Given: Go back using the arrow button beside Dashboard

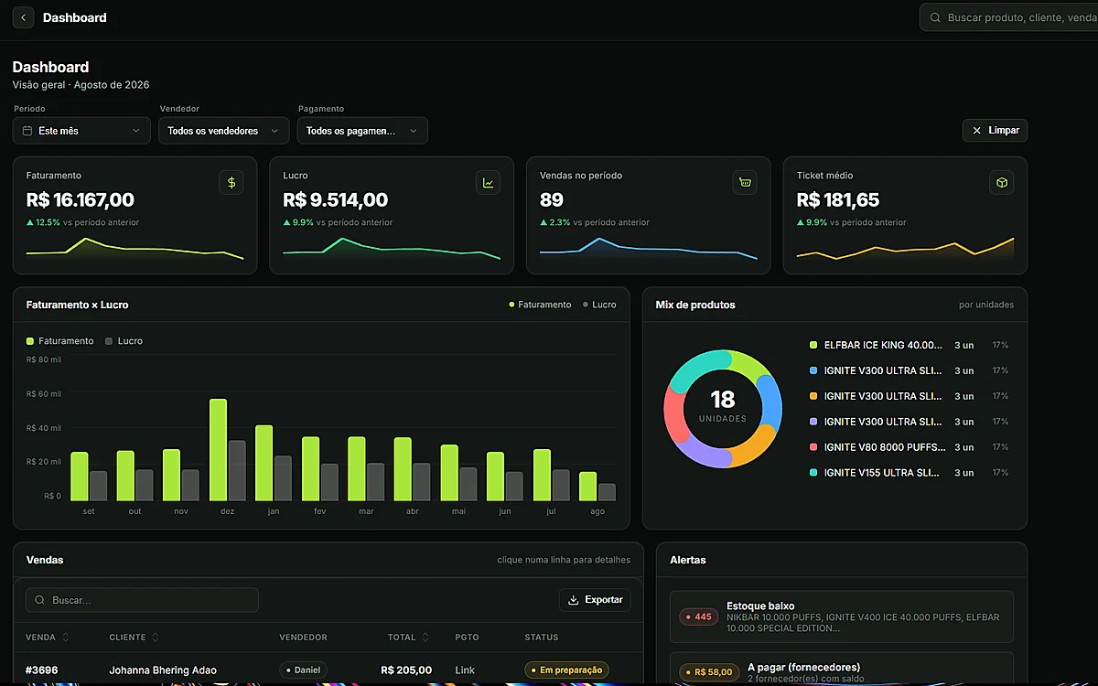Looking at the screenshot, I should (x=23, y=17).
